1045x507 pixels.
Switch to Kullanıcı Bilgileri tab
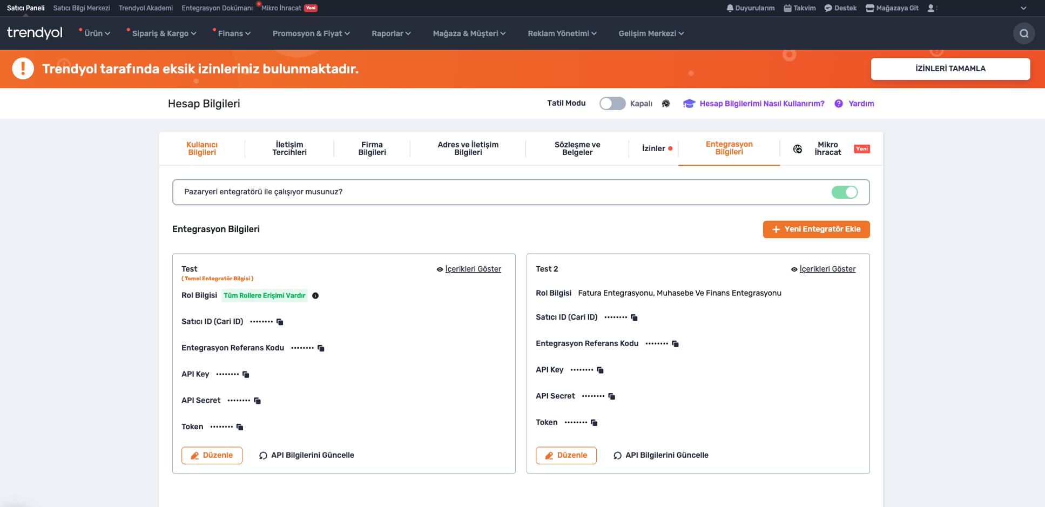click(x=202, y=148)
